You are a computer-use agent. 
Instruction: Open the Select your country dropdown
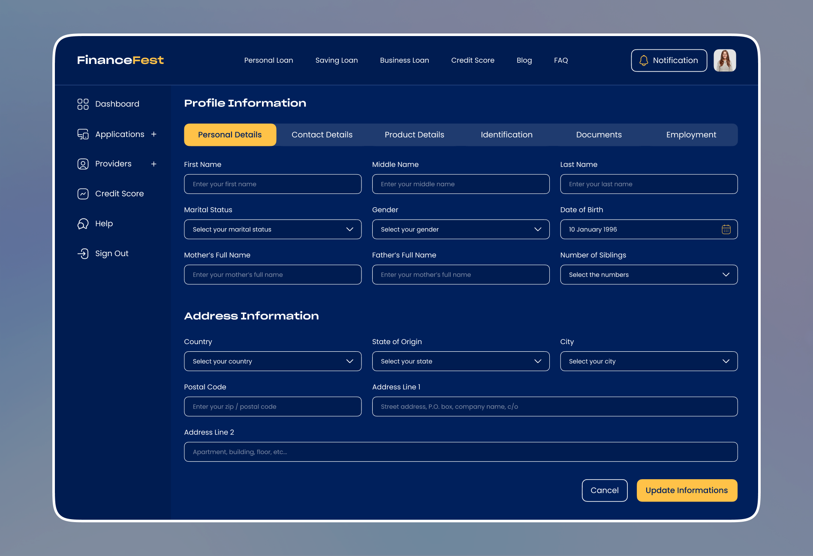click(273, 361)
